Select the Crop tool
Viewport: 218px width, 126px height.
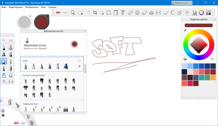pos(95,13)
